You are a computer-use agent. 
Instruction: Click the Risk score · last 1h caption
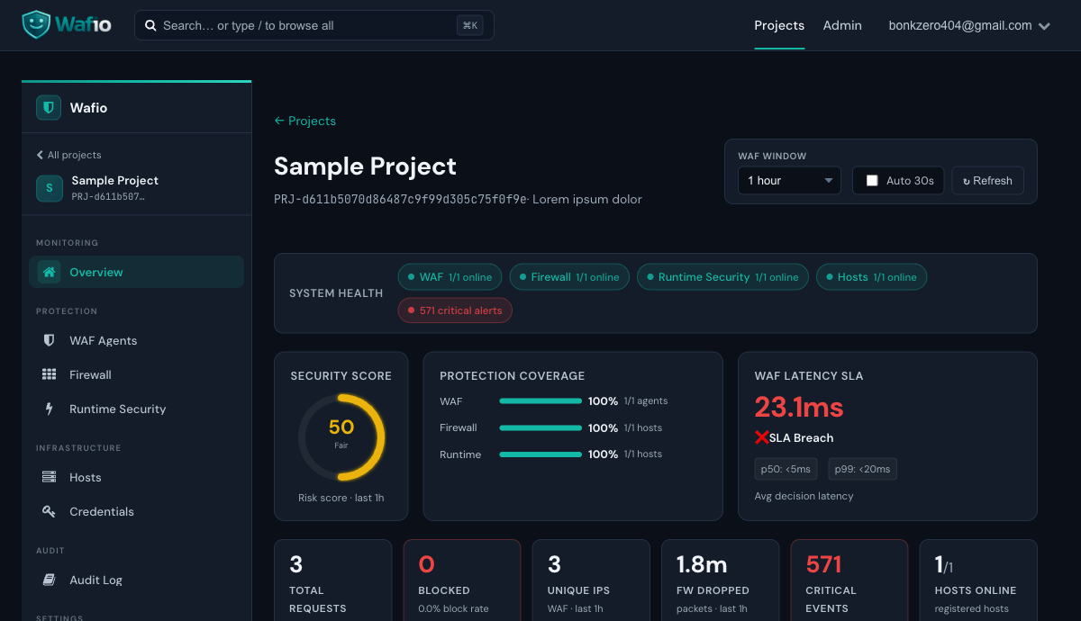click(341, 498)
